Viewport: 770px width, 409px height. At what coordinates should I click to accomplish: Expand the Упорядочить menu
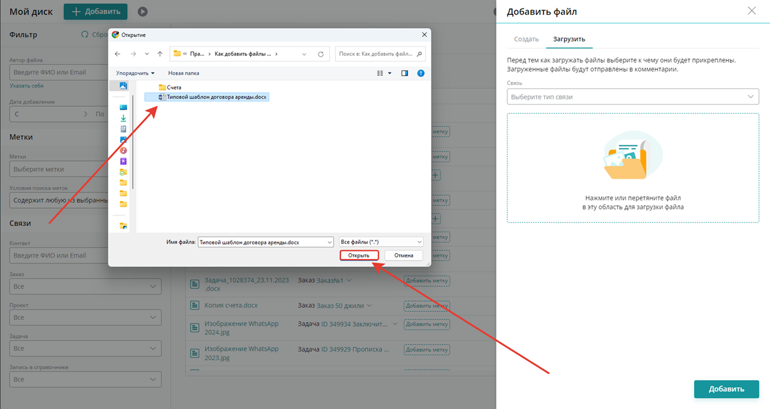click(x=135, y=73)
